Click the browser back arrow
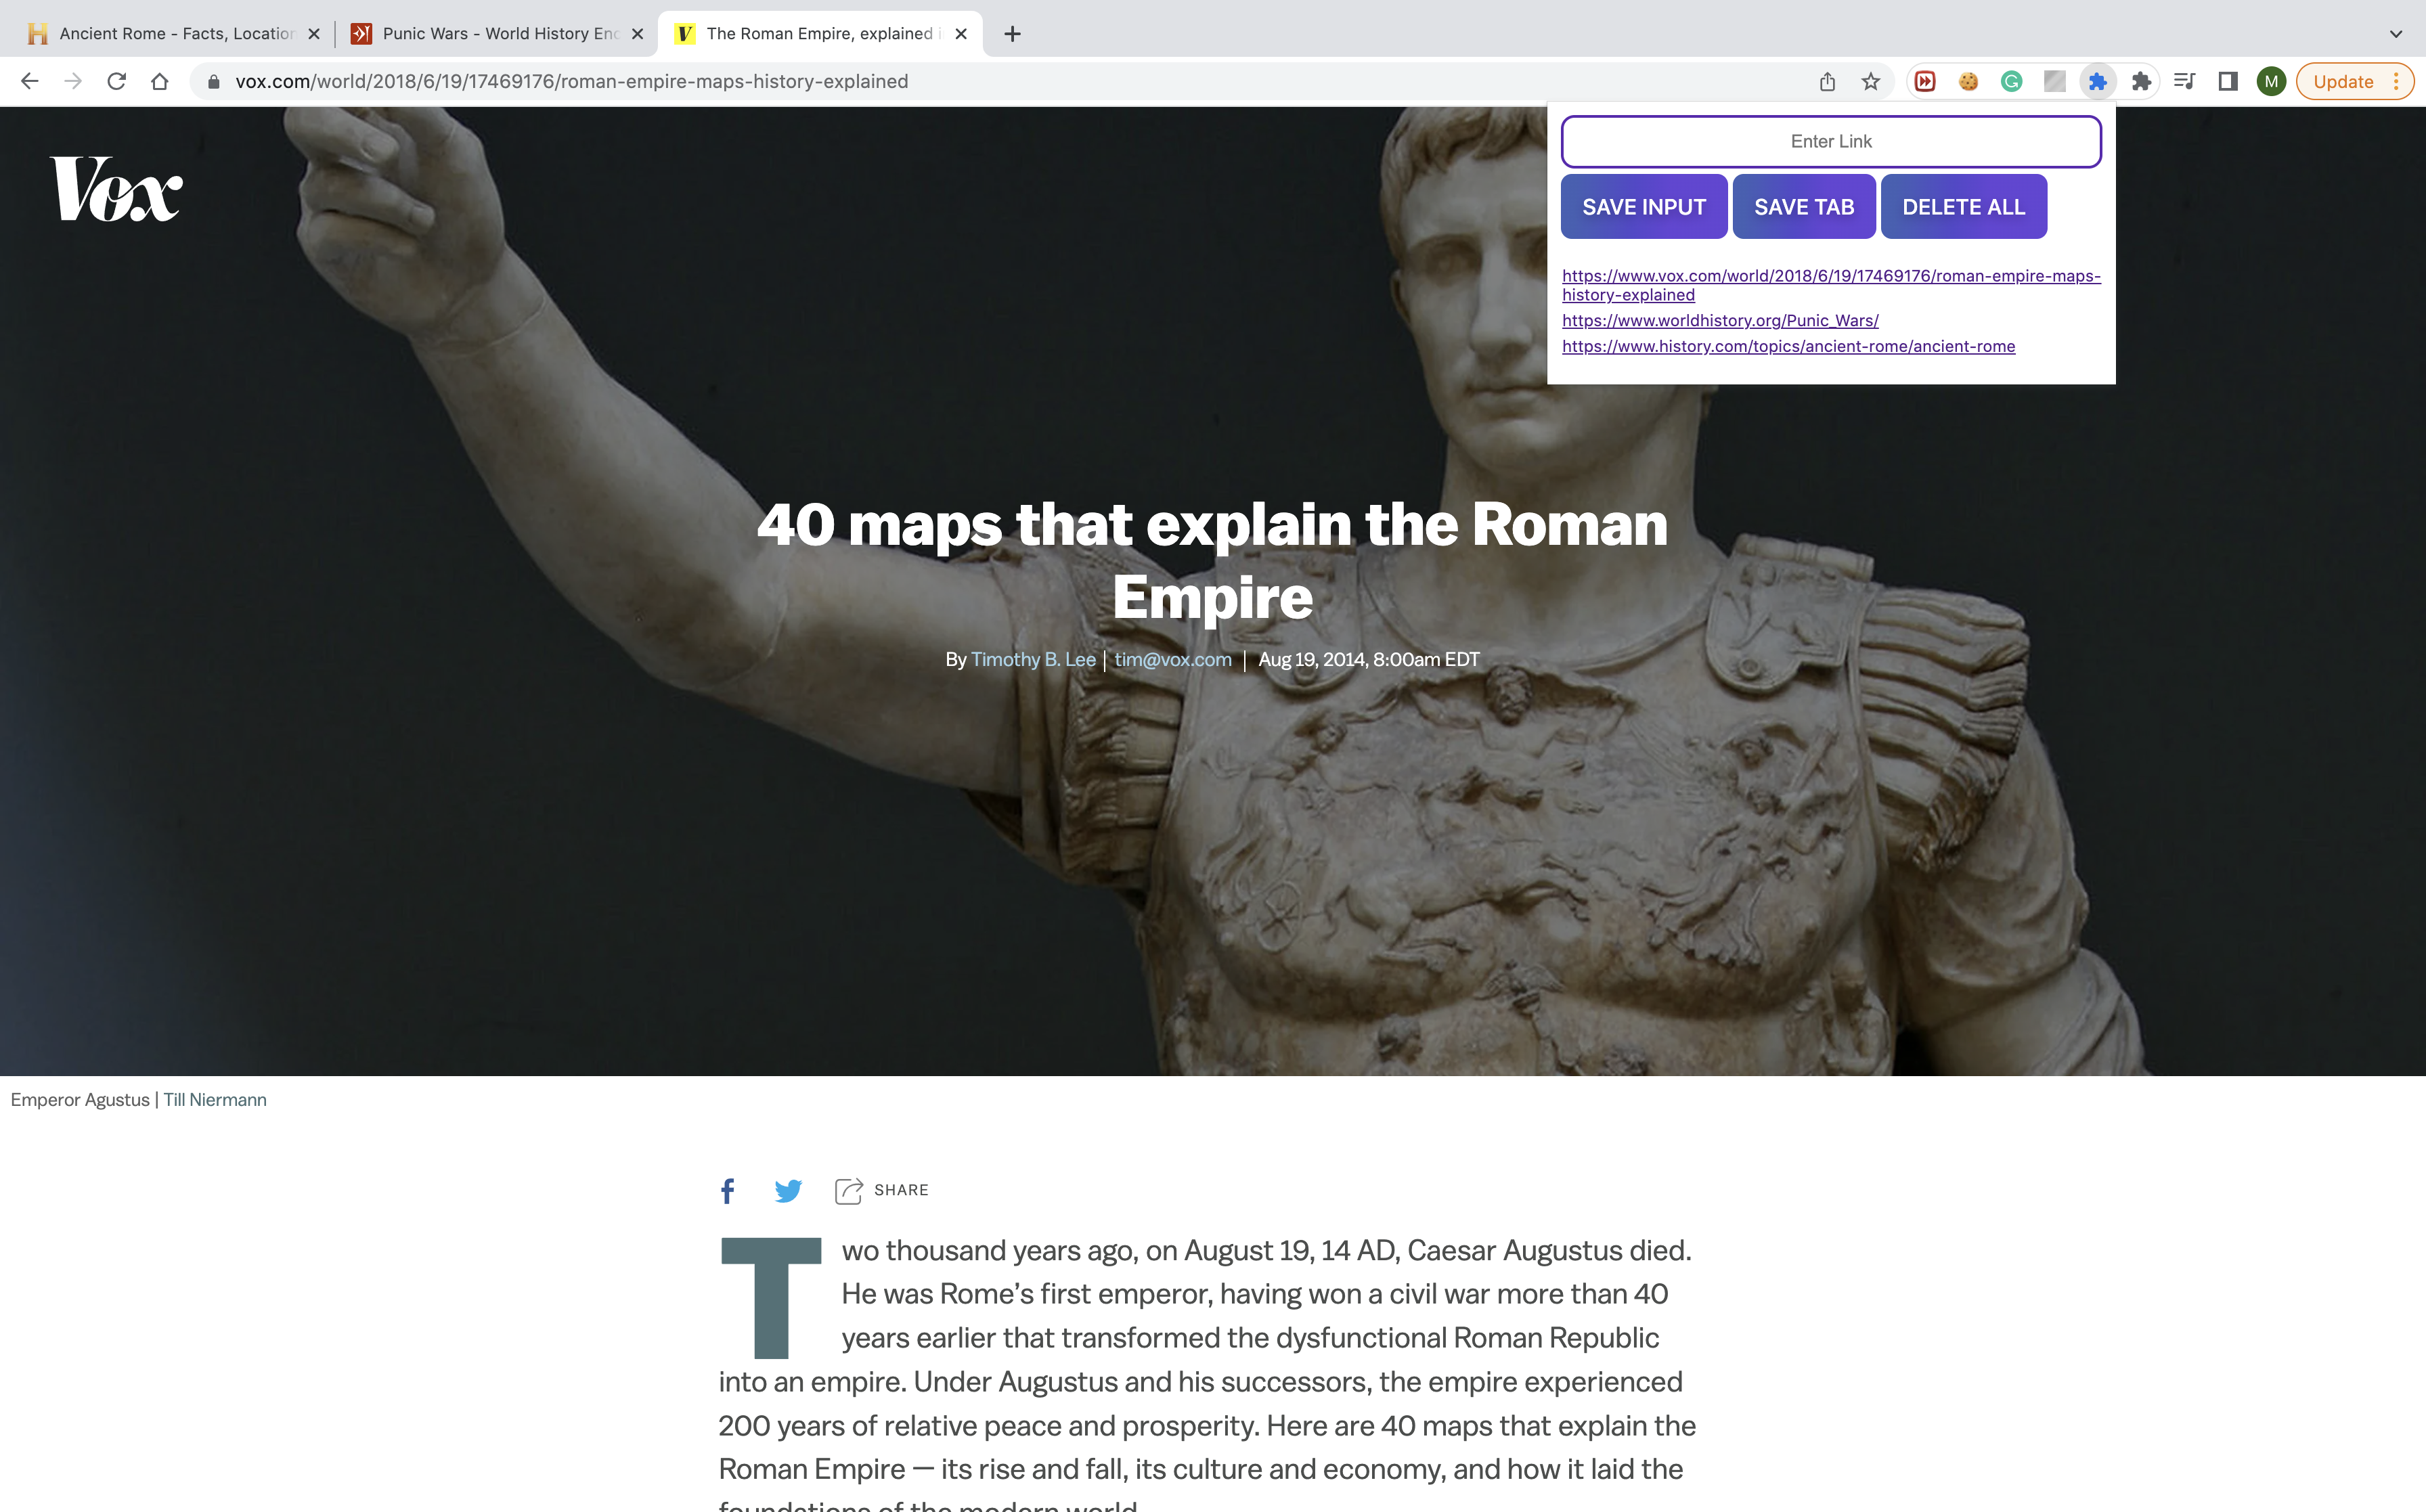Viewport: 2426px width, 1512px height. pyautogui.click(x=29, y=82)
